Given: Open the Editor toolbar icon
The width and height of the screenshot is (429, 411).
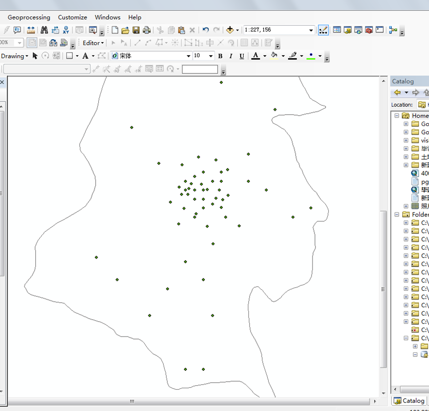Looking at the screenshot, I should (323, 30).
